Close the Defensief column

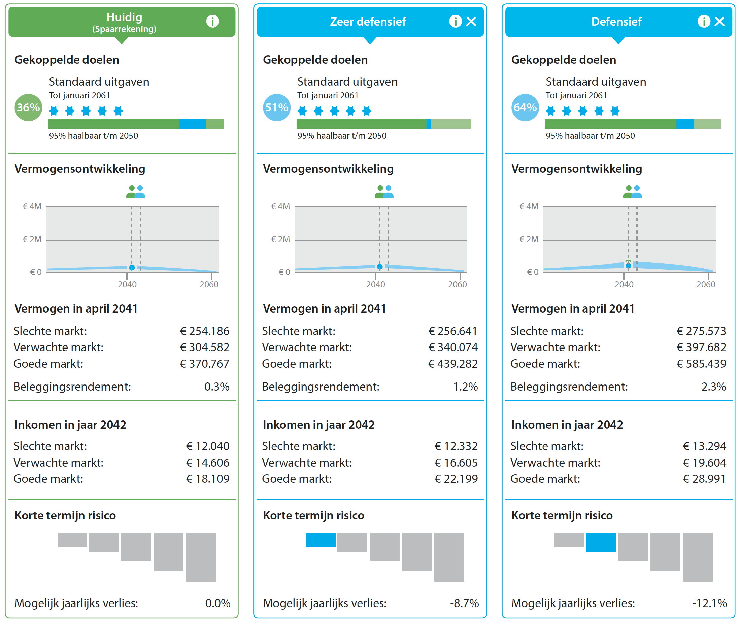pos(719,21)
